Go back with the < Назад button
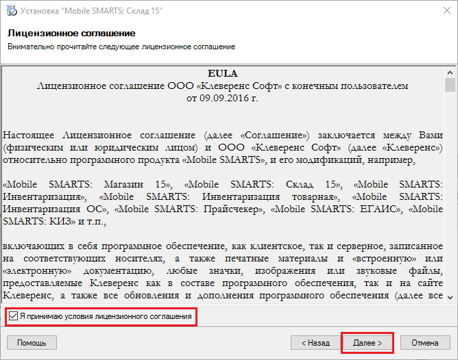This screenshot has height=360, width=458. 315,343
